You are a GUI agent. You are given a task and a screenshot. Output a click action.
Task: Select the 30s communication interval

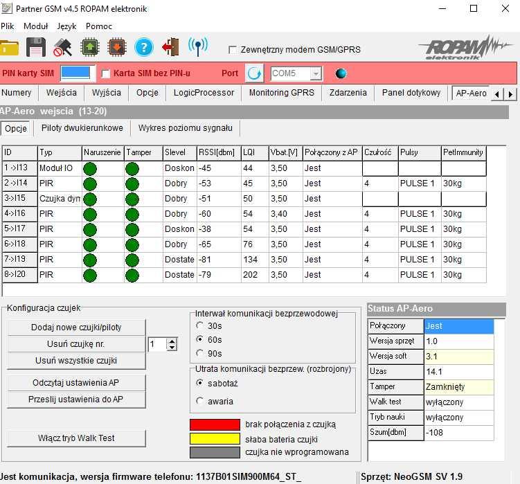[199, 325]
